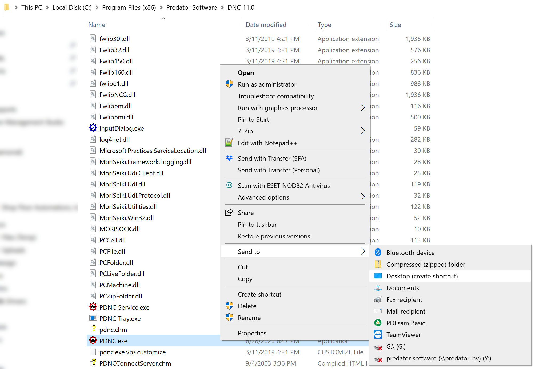
Task: Select the pdnc.chm help file
Action: pyautogui.click(x=113, y=330)
